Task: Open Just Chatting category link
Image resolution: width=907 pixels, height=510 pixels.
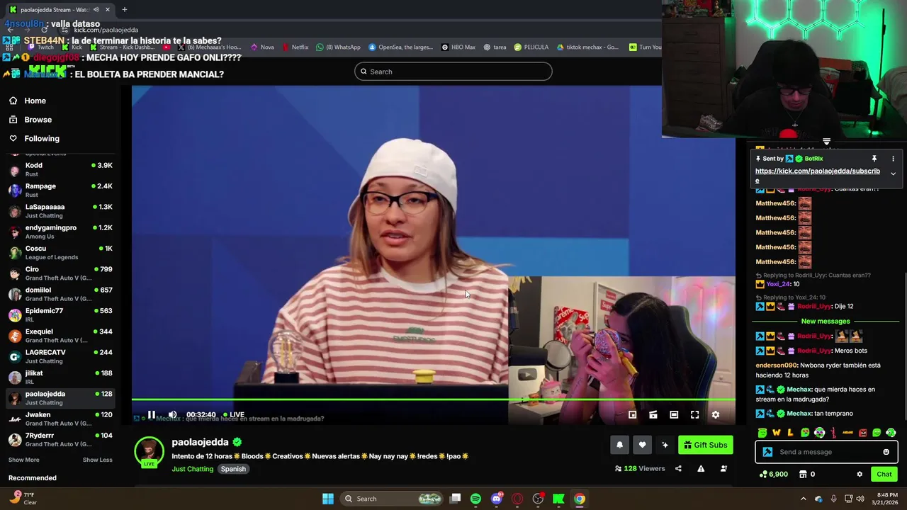Action: coord(192,469)
